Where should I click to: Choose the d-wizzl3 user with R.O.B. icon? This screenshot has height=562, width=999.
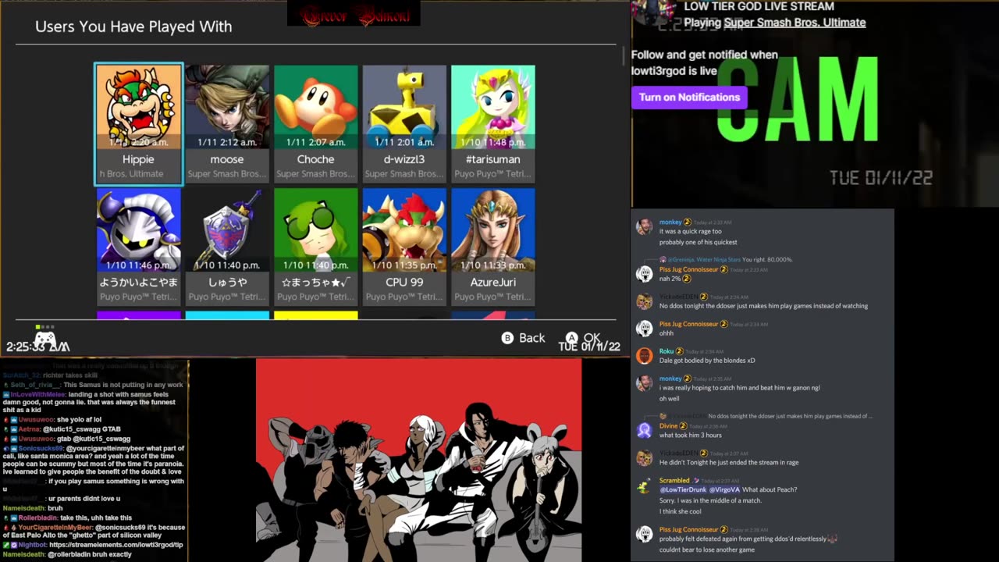[x=404, y=124]
